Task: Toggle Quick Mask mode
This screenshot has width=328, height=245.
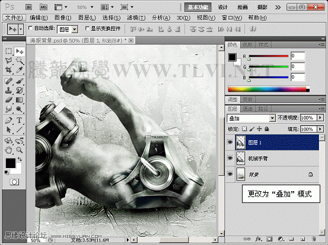Action: pyautogui.click(x=14, y=182)
